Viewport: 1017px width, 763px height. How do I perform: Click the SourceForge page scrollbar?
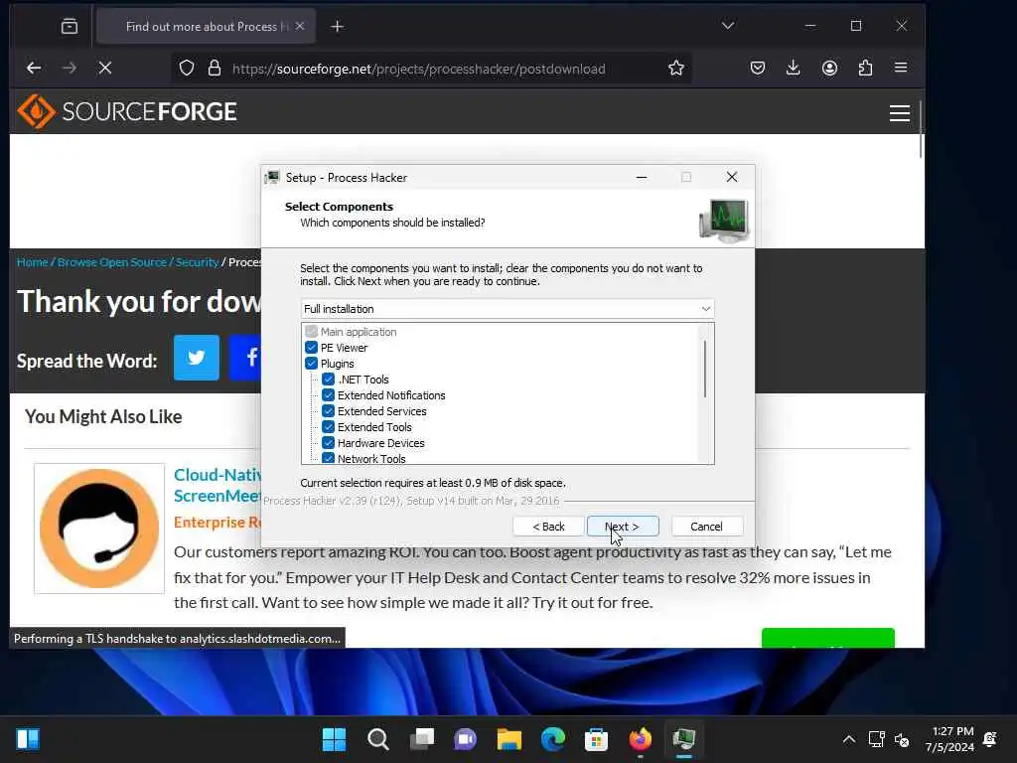(921, 130)
